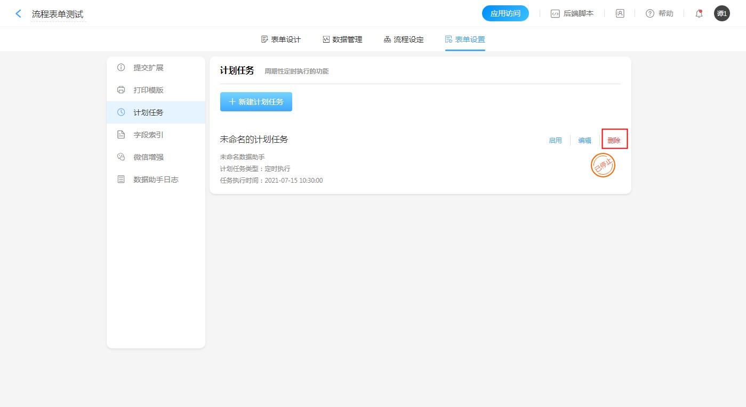Click the clock icon beside 计划任务
Screen dimensions: 746x407
(121, 112)
